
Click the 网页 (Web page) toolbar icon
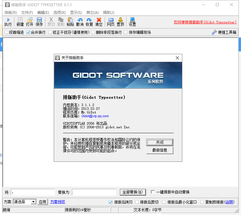[x=111, y=22]
